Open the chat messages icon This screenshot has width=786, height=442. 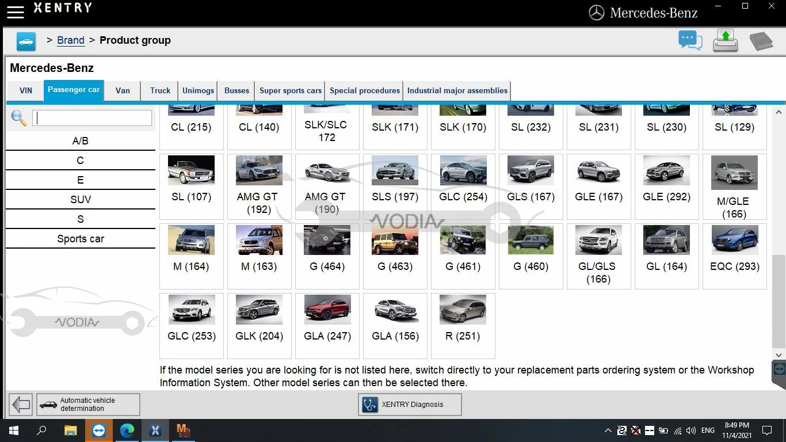tap(690, 40)
